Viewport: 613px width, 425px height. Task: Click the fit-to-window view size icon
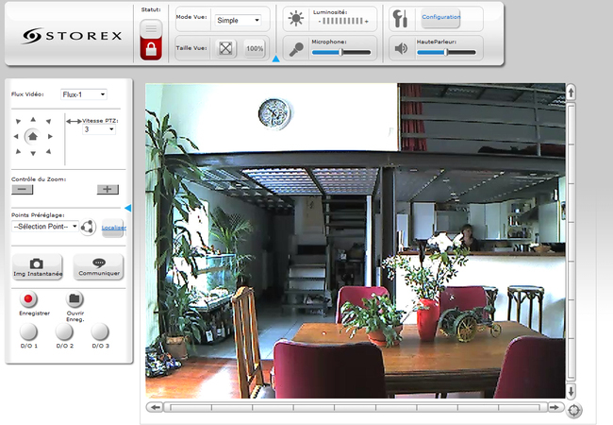pyautogui.click(x=225, y=48)
